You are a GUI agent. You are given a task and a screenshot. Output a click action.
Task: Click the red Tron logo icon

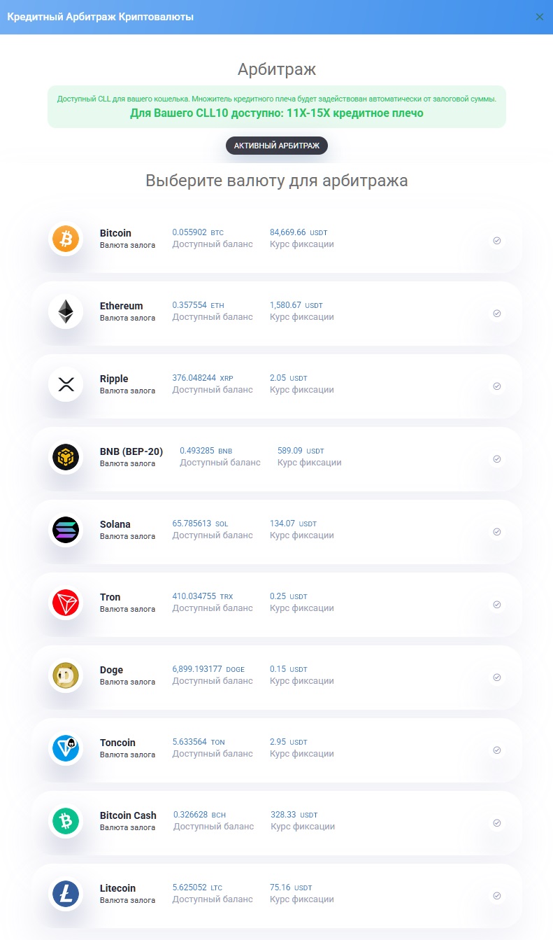point(66,603)
